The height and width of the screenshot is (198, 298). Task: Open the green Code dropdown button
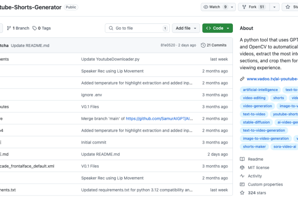tap(218, 28)
